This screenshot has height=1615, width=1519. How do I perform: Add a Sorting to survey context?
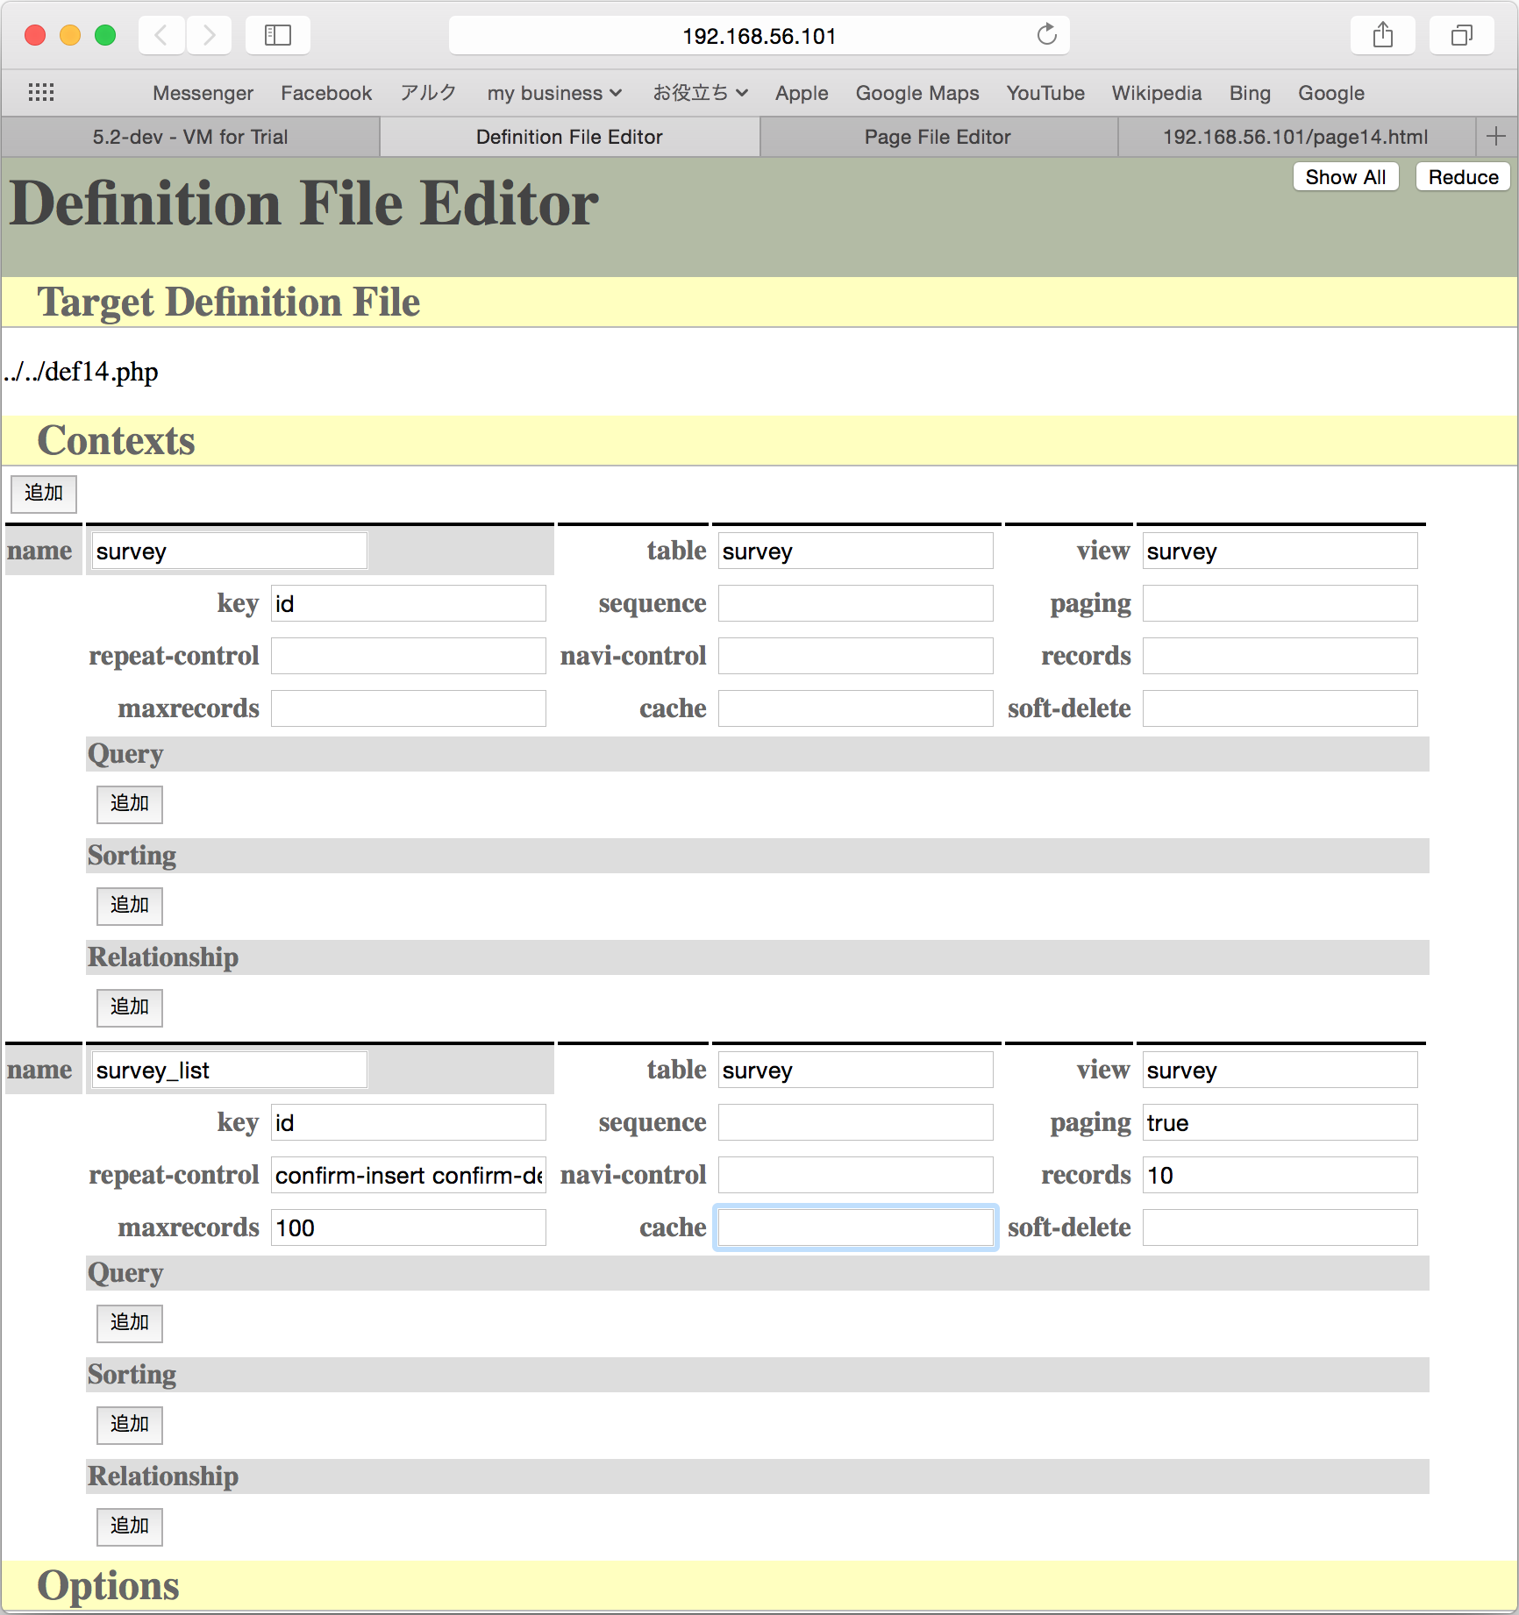pos(130,906)
